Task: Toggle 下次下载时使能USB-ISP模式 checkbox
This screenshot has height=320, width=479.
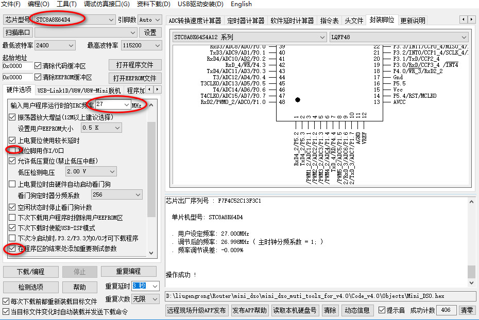Action: [x=12, y=227]
